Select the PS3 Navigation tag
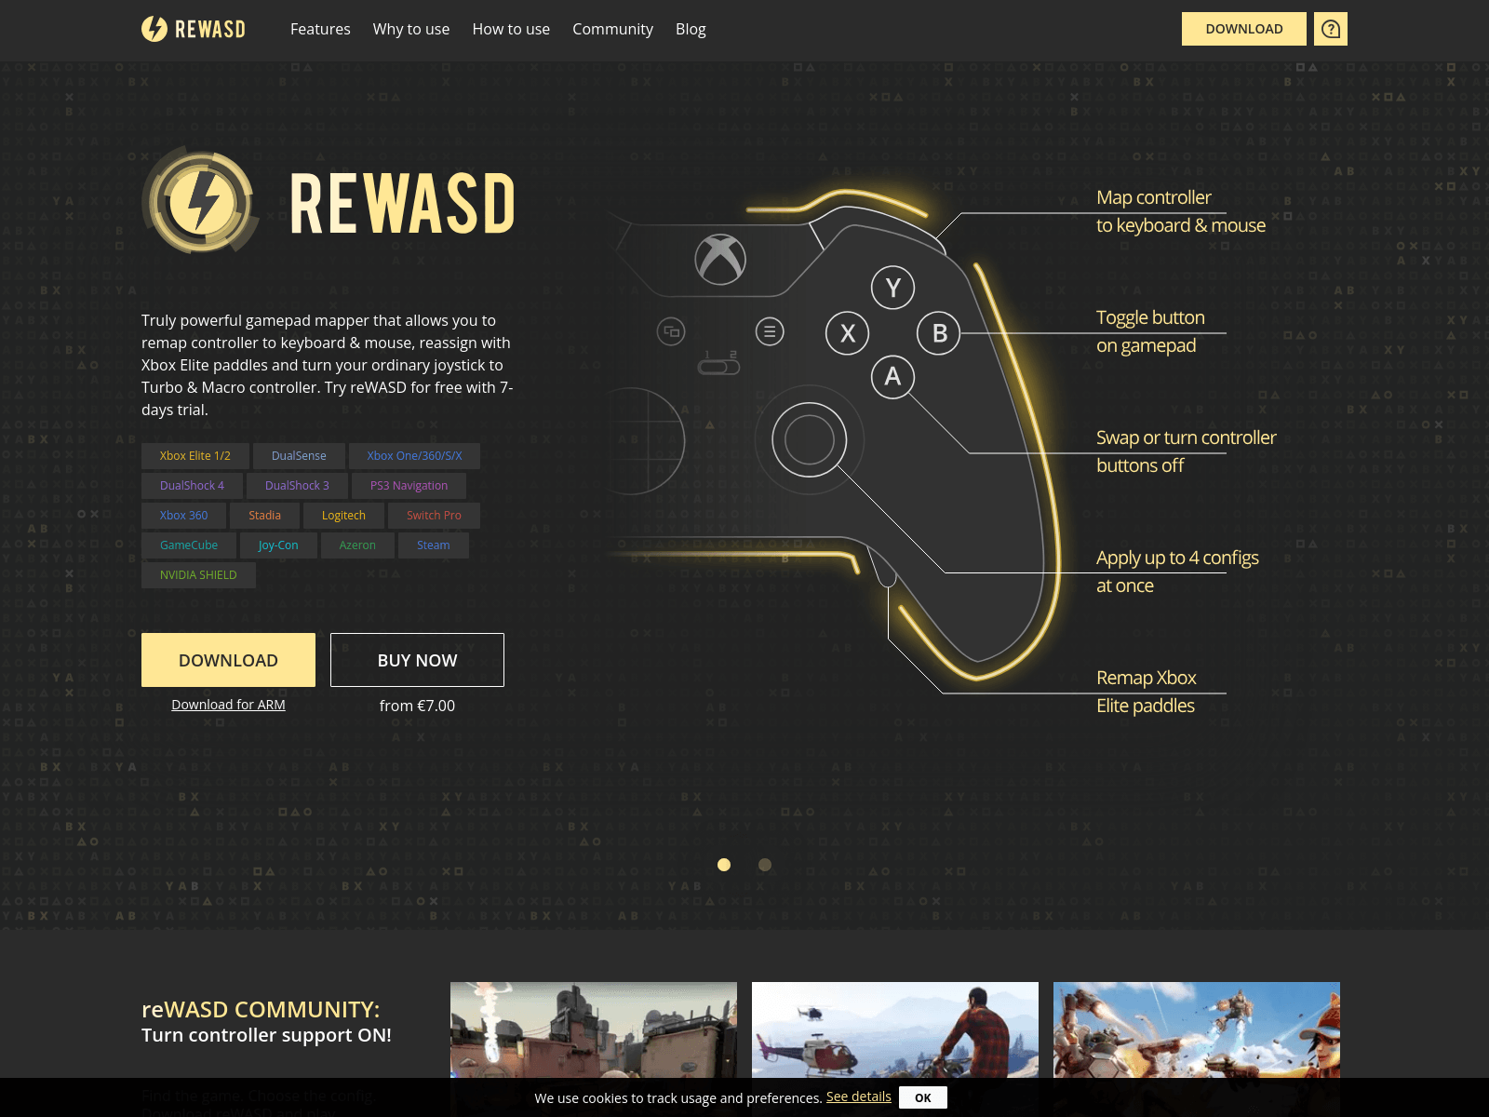The height and width of the screenshot is (1117, 1489). (x=409, y=486)
